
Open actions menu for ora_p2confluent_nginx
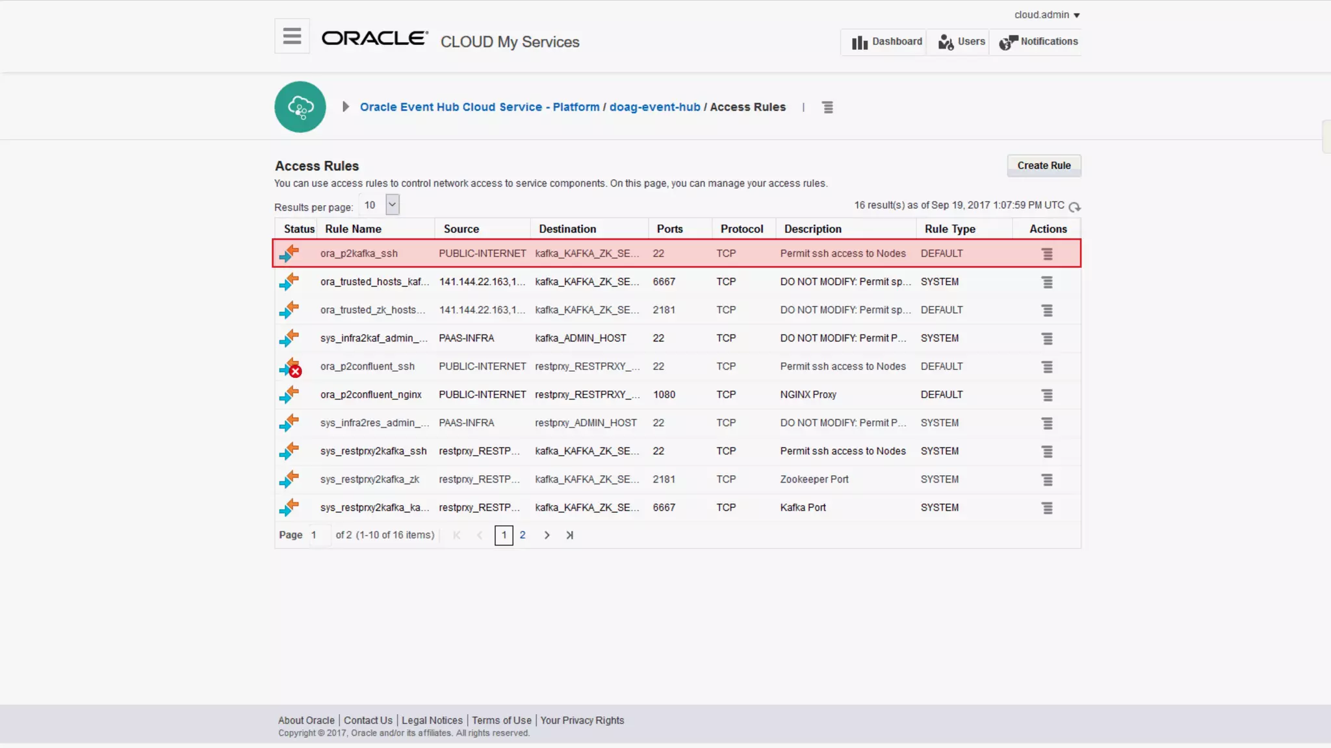1047,395
